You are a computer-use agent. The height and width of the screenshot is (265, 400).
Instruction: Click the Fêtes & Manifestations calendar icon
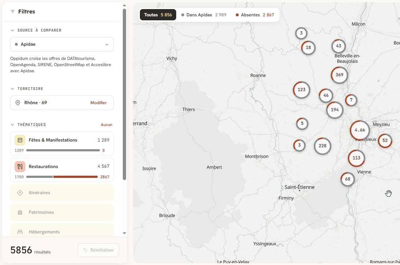[x=20, y=140]
